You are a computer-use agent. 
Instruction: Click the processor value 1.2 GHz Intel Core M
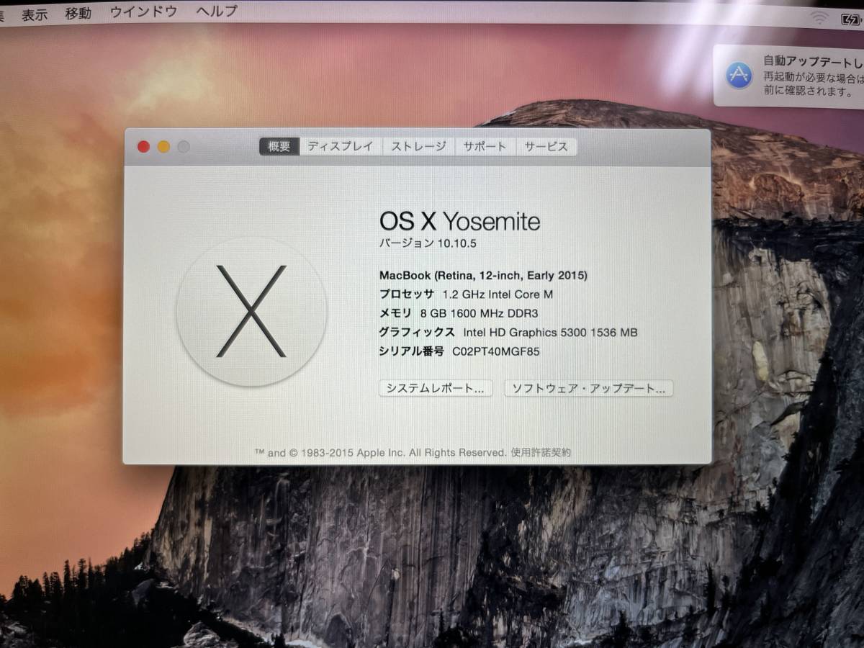point(498,294)
